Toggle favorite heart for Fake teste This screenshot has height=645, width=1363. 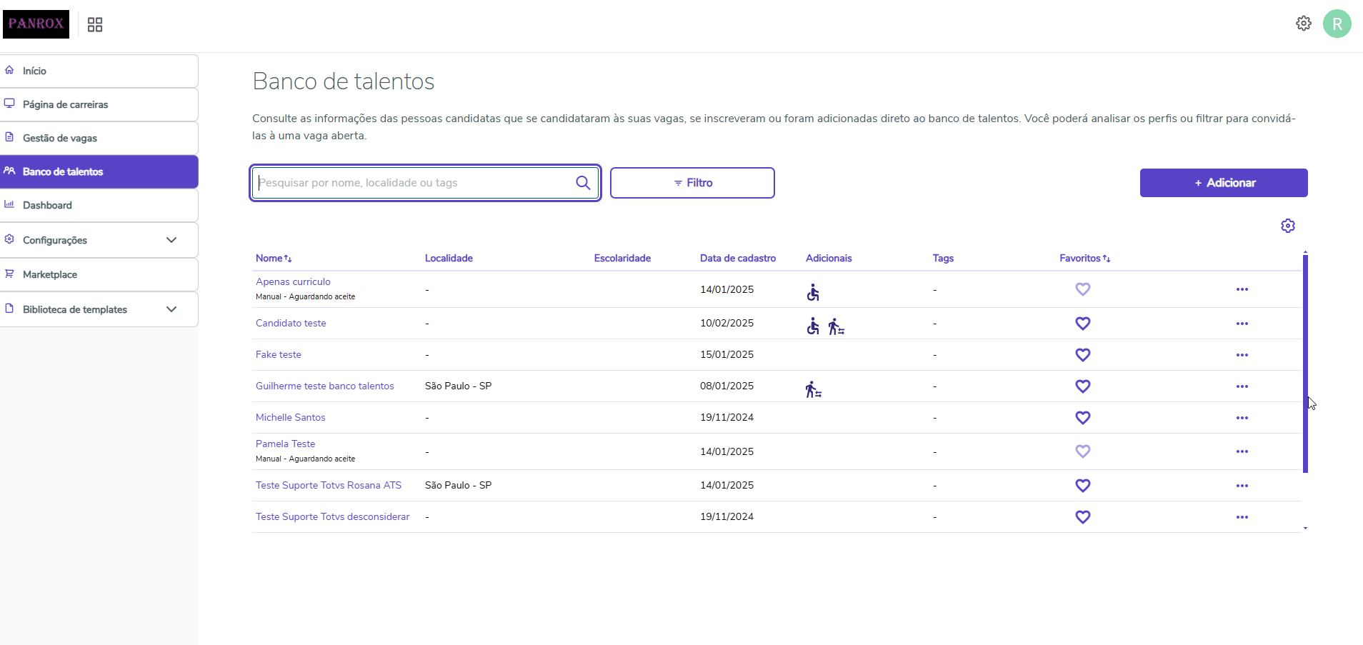click(1083, 355)
